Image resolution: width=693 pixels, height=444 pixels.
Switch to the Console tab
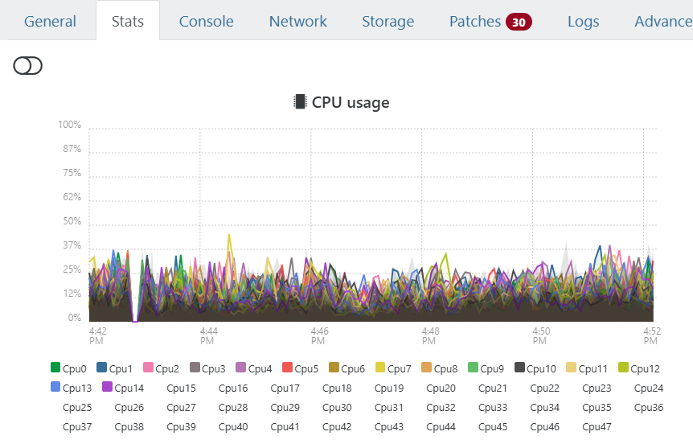206,21
